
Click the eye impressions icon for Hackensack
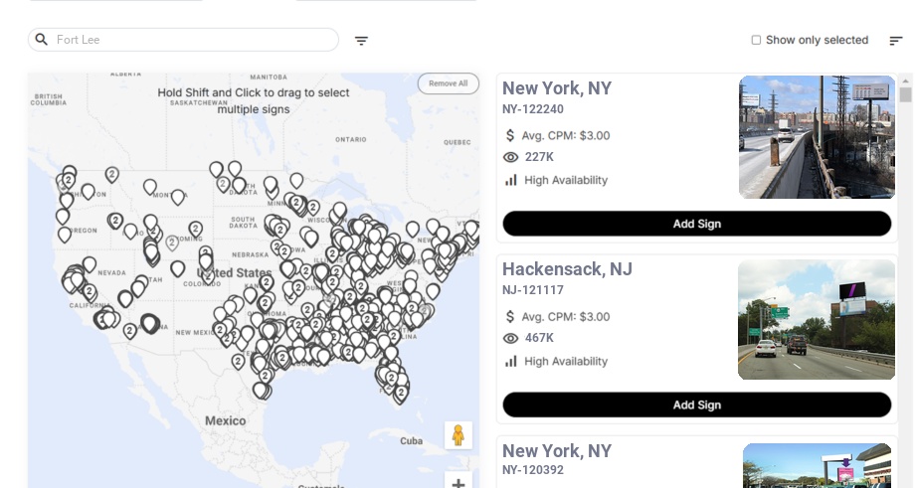(x=511, y=338)
